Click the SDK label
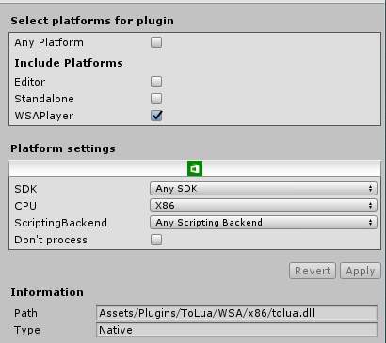 (25, 189)
